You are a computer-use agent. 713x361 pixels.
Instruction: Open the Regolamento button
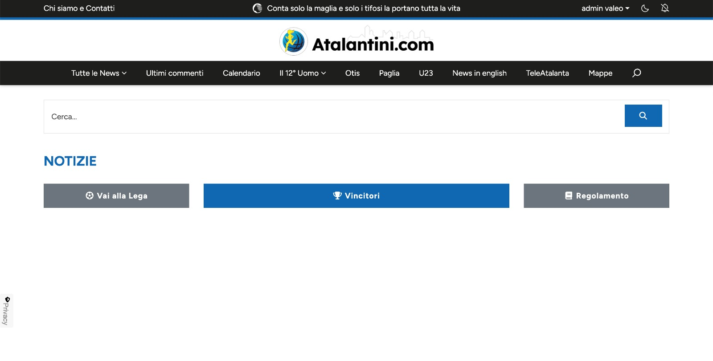coord(596,196)
